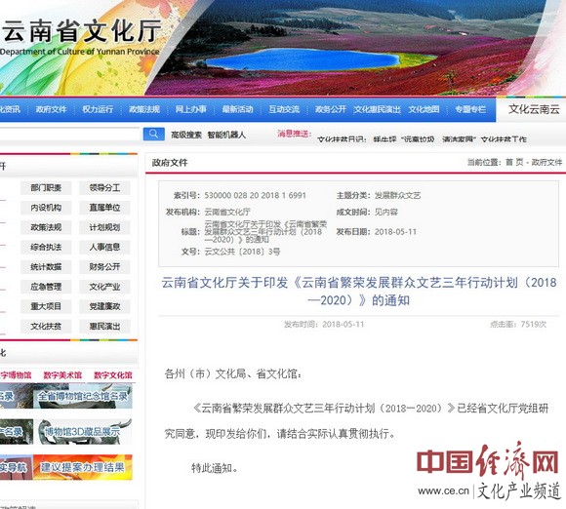This screenshot has height=509, width=566.
Task: Open the 政府文件 navigation menu item
Action: coord(51,109)
